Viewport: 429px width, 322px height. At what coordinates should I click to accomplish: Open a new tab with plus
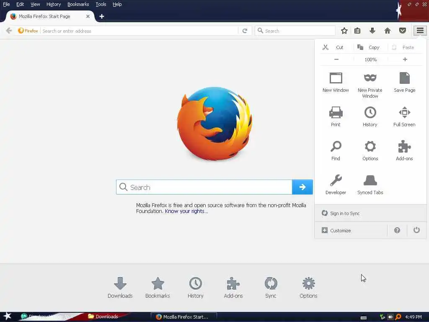[102, 16]
